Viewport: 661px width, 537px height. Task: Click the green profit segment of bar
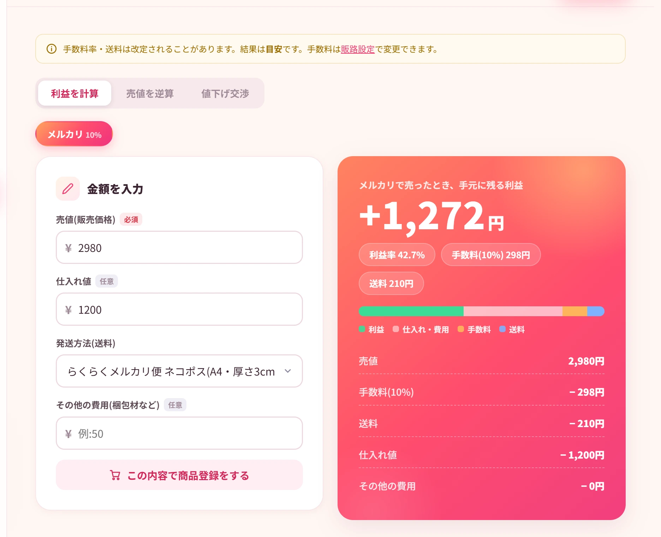coord(411,311)
